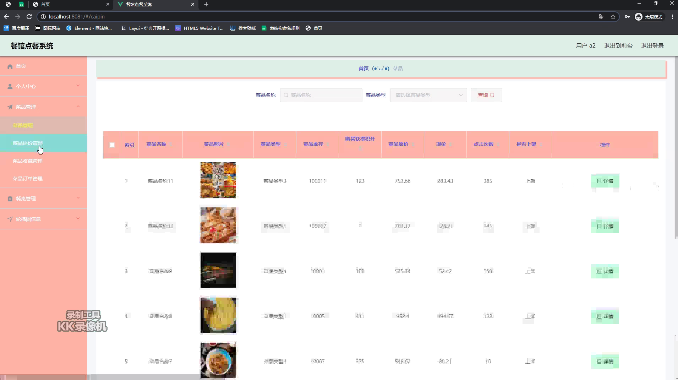Open a new browser tab

206,4
